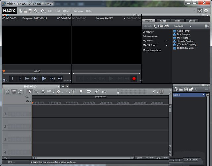212x166 pixels.
Task: Switch to scene overview mode in timeline toolbar
Action: pyautogui.click(x=8, y=92)
